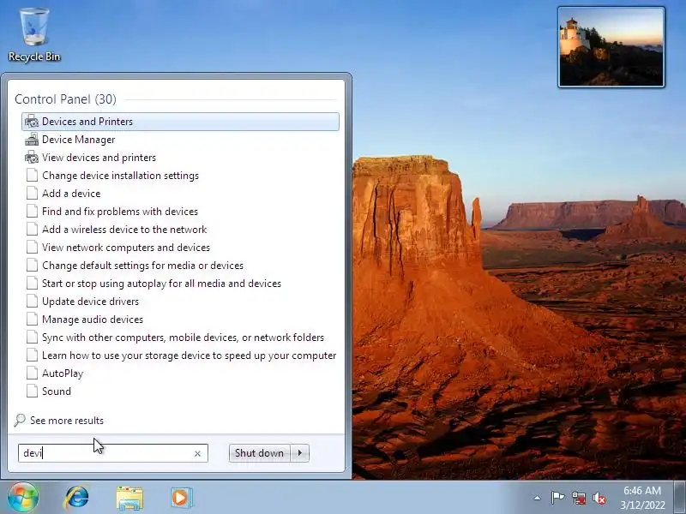
Task: Show hidden tray icons arrow
Action: pyautogui.click(x=538, y=498)
